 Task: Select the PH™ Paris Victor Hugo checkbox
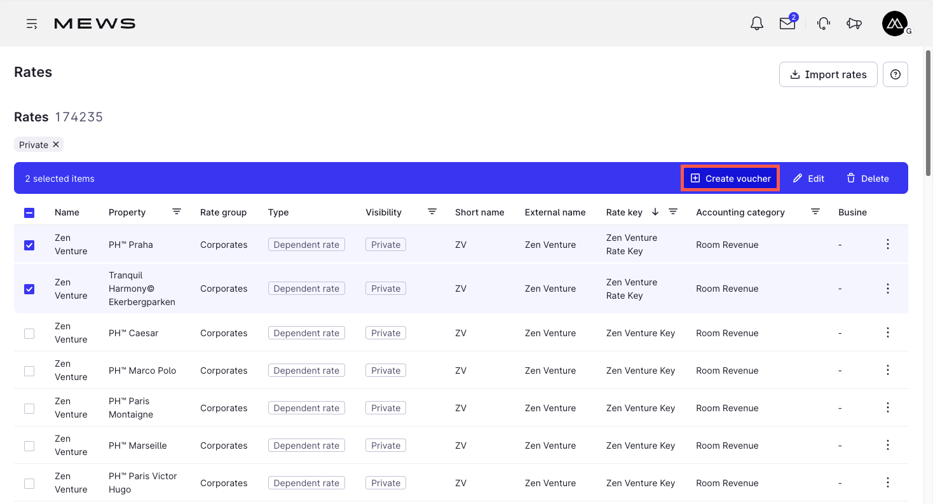coord(29,483)
